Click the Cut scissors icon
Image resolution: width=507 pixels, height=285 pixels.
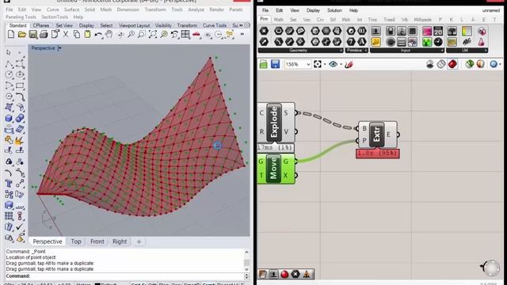[66, 34]
